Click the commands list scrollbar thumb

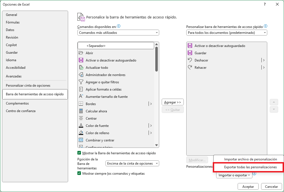click(x=156, y=59)
